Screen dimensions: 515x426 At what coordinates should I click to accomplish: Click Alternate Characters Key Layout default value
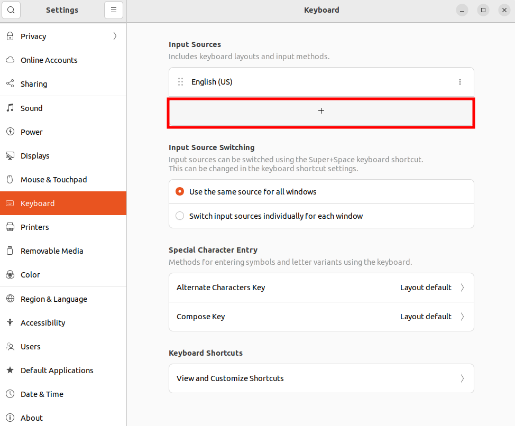pos(426,288)
